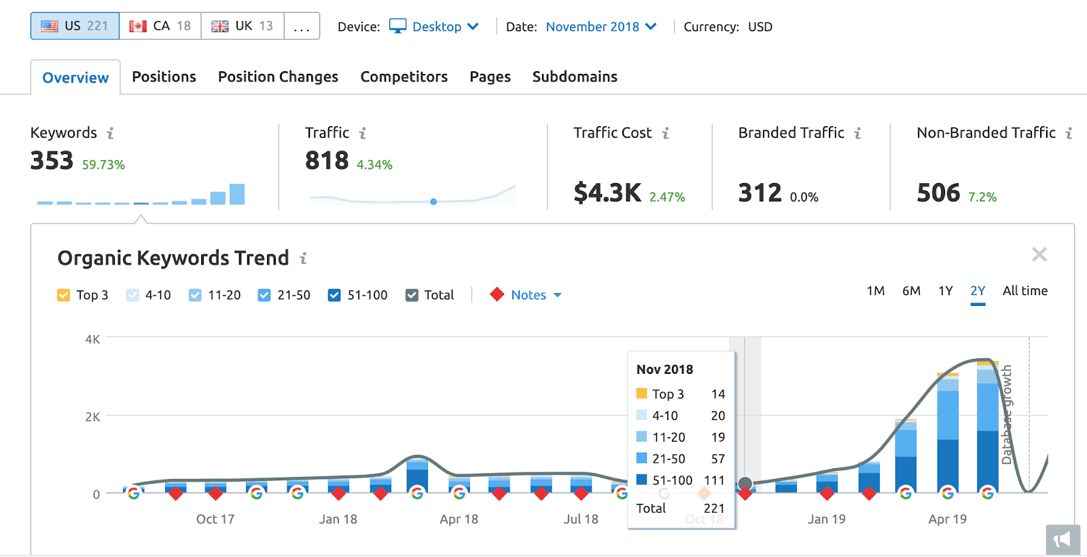1087x557 pixels.
Task: Click the gray Total point at Nov 2018
Action: point(745,484)
